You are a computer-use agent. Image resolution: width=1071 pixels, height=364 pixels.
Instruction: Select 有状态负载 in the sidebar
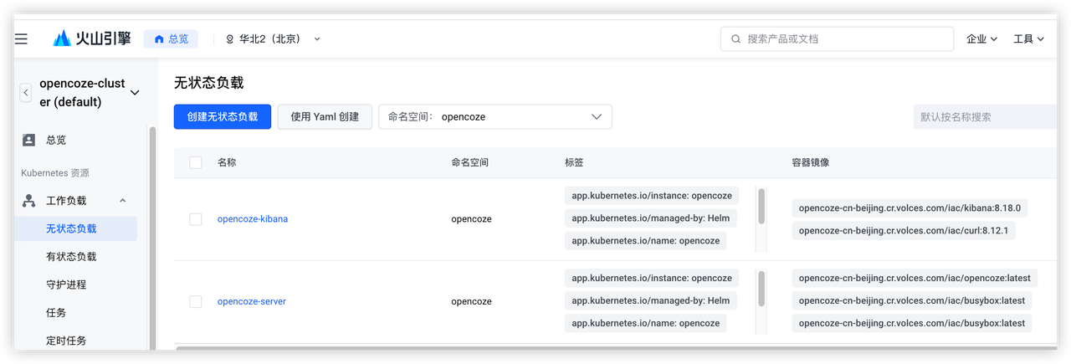71,257
